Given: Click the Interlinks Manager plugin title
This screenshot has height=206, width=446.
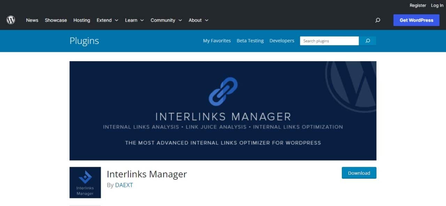Looking at the screenshot, I should tap(147, 174).
